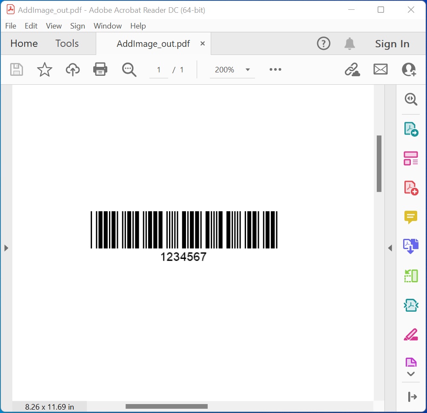Launch the Create PDF tool

click(410, 186)
